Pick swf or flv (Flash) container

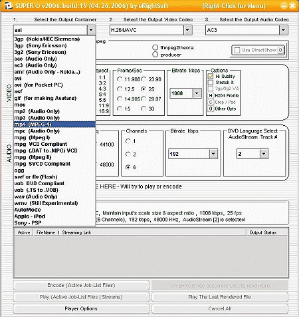point(54,177)
